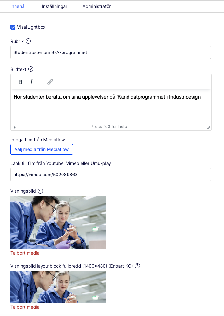
Task: Apply Italic formatting in Bildtext editor
Action: 31,82
